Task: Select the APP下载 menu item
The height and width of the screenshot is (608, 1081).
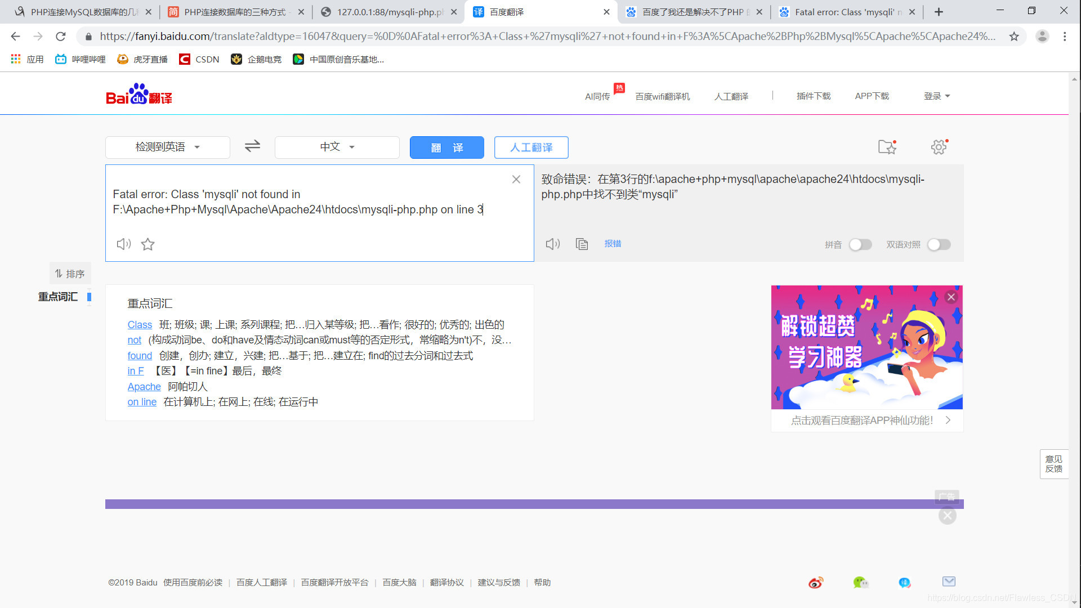Action: [x=872, y=96]
